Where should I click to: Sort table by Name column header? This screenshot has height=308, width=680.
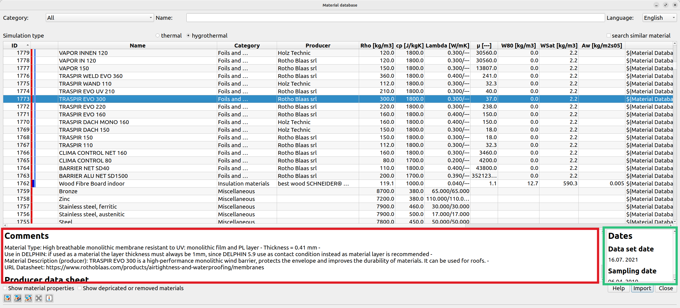click(x=138, y=46)
